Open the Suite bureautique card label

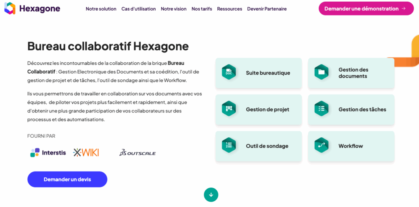(268, 73)
